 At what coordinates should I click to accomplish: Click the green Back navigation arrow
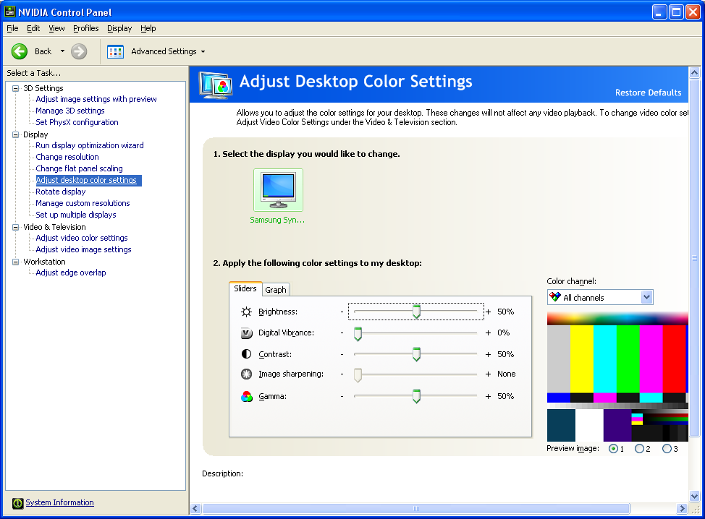coord(20,51)
